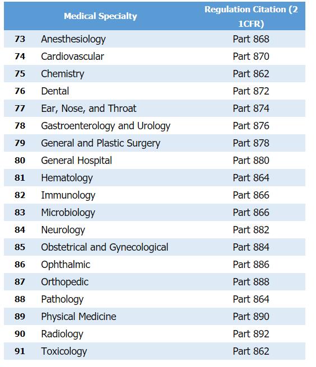Select the Anesthesiology row
Image resolution: width=316 pixels, height=367 pixels.
(x=155, y=39)
